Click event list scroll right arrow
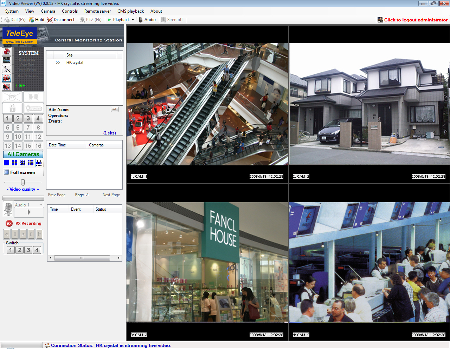Screen dimensions: 450x349 click(118, 258)
